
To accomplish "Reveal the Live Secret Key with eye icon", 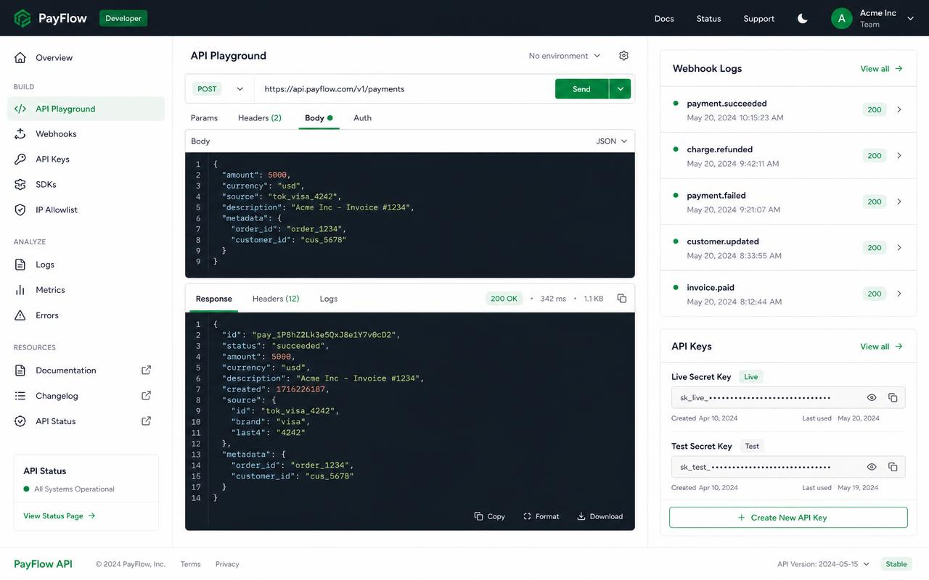I will tap(872, 397).
